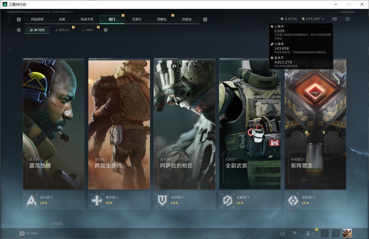Click the Q key hint left of tabs
Screen dimensions: 369x239
pyautogui.click(x=19, y=20)
